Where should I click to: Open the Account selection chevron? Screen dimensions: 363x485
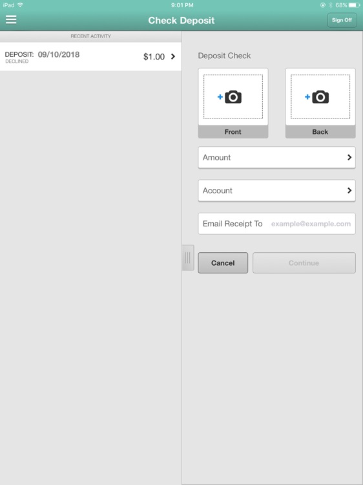349,191
